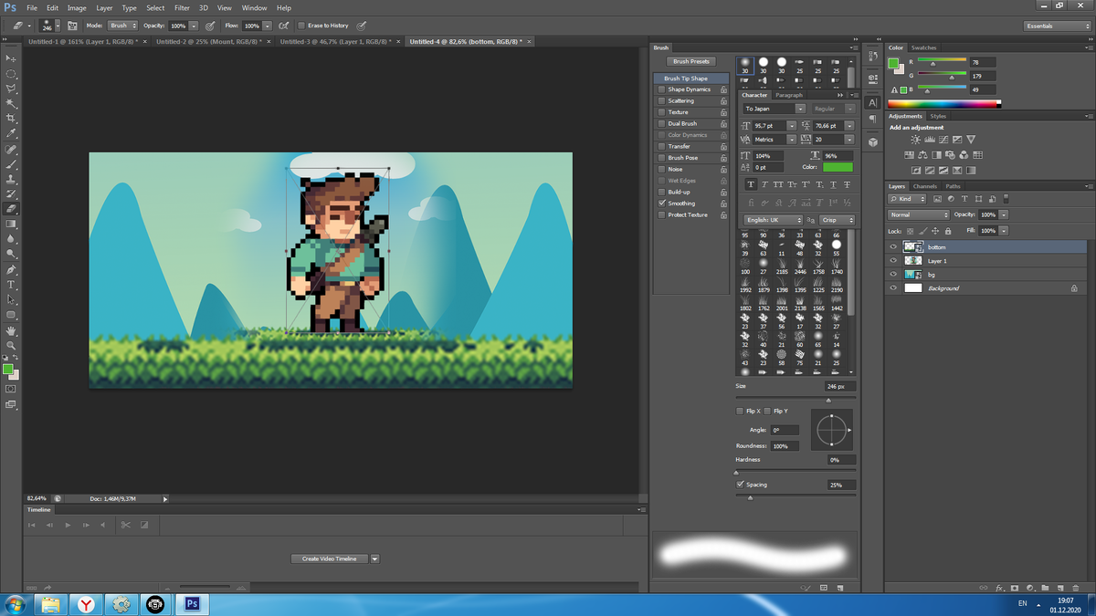
Task: Click the brush Hardness value field
Action: (x=841, y=460)
